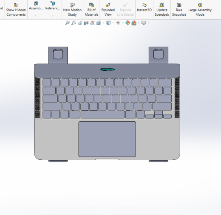Select the trackpad on laptop model
Viewport: 221px width, 215px height.
point(107,139)
